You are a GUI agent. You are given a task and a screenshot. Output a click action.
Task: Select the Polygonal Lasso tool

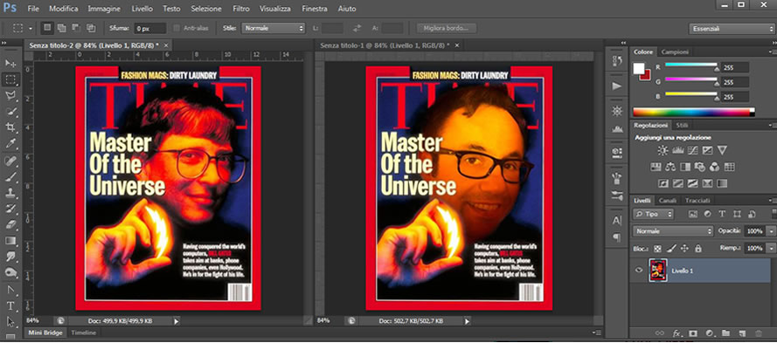[10, 95]
